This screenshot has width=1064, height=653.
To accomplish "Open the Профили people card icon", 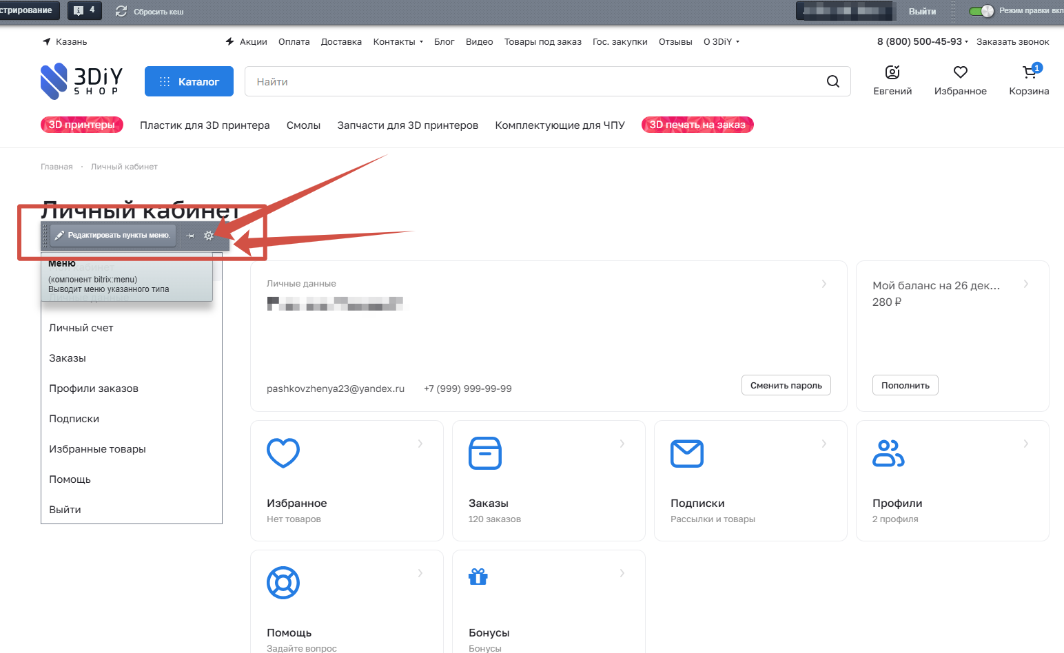I will (x=889, y=453).
